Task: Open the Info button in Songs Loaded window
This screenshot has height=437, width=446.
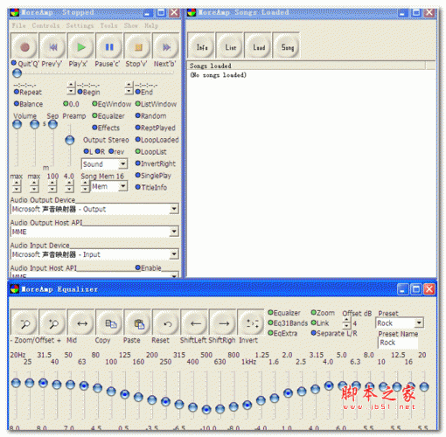Action: coord(201,46)
